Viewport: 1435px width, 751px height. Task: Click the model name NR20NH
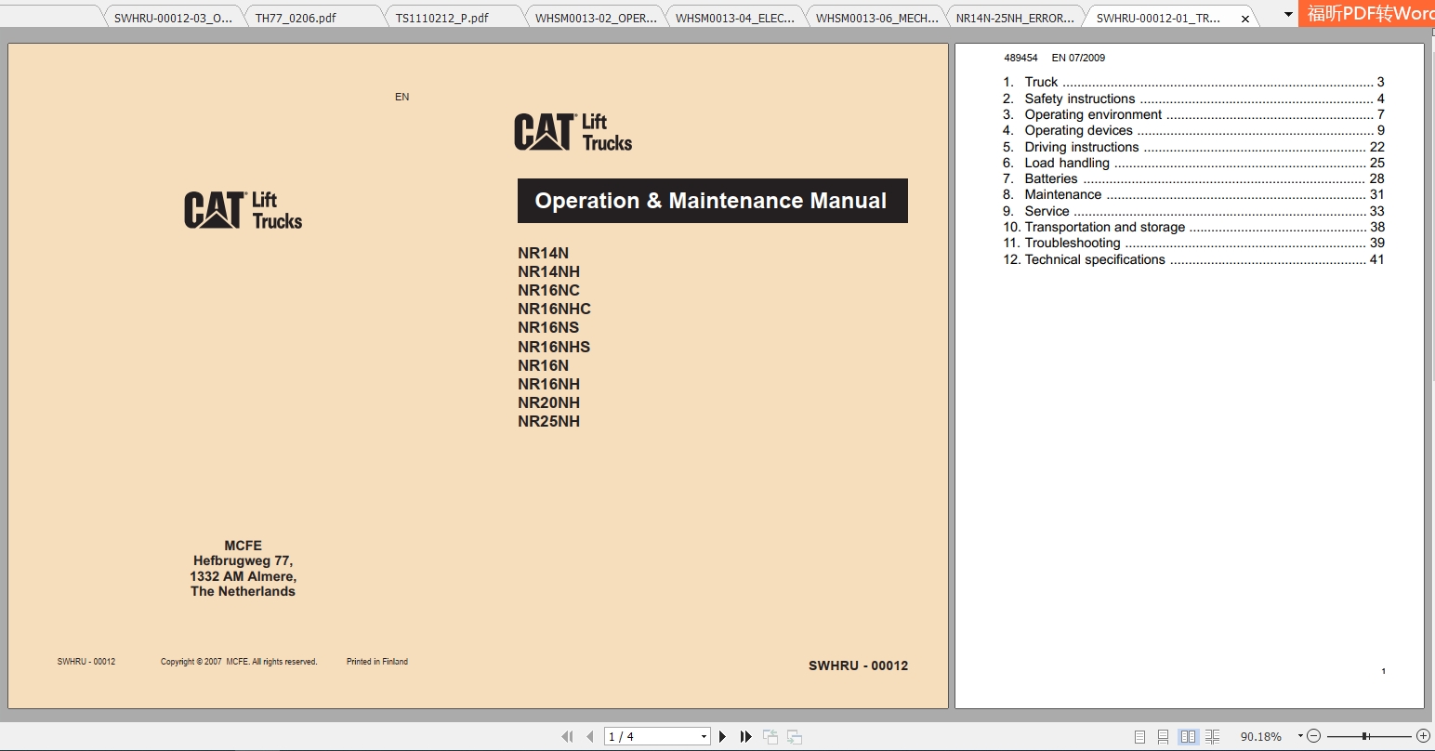point(549,402)
